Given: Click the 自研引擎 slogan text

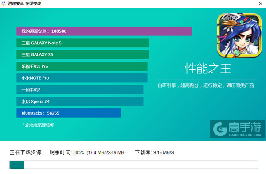Looking at the screenshot, I should [206, 85].
